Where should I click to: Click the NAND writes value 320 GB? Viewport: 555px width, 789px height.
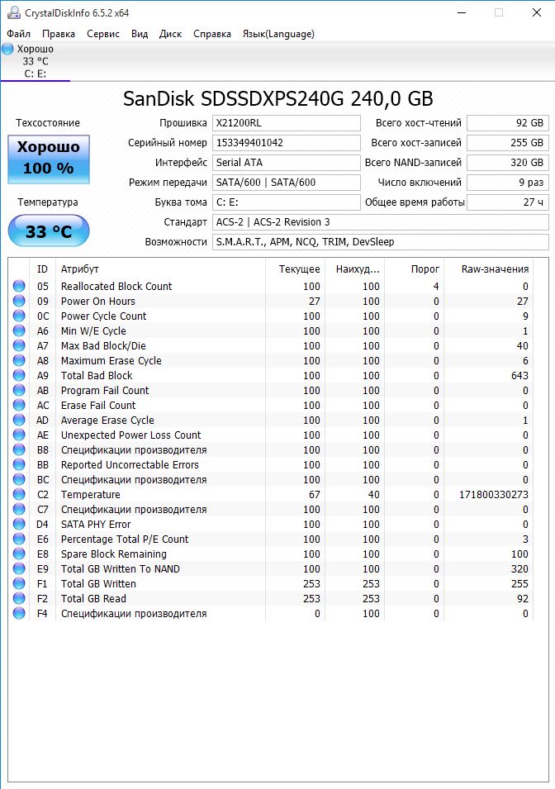coord(508,163)
